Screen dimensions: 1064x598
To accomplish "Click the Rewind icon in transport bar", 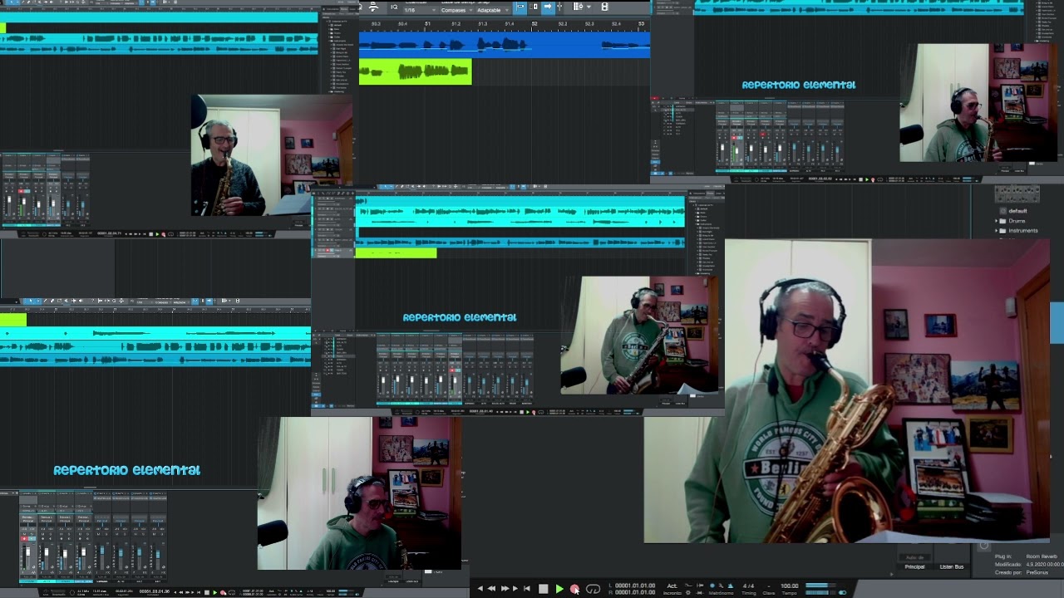I will (491, 589).
